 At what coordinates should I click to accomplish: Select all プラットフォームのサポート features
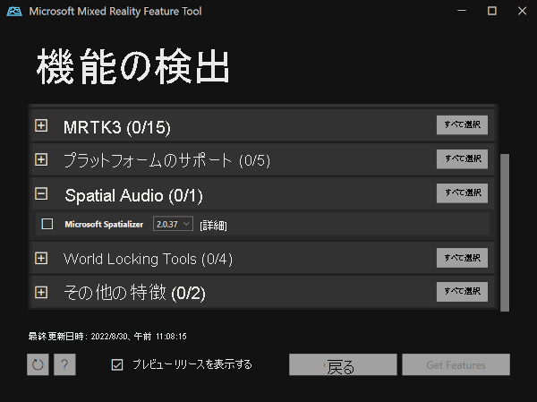462,158
